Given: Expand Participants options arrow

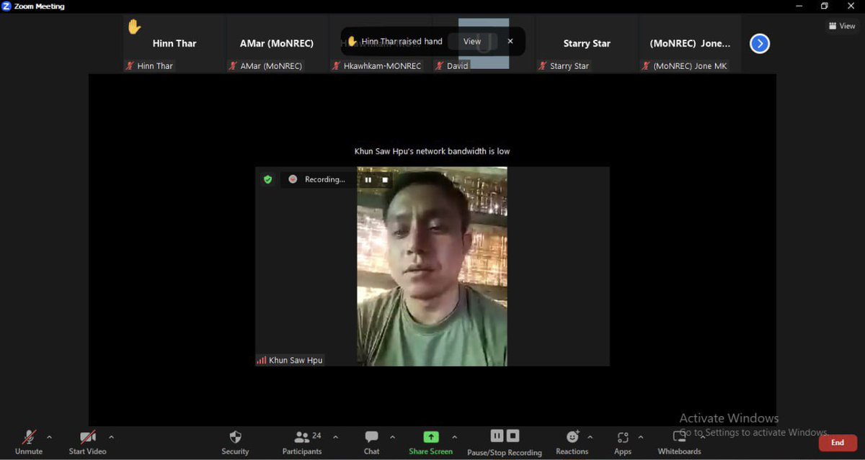Looking at the screenshot, I should pos(335,437).
